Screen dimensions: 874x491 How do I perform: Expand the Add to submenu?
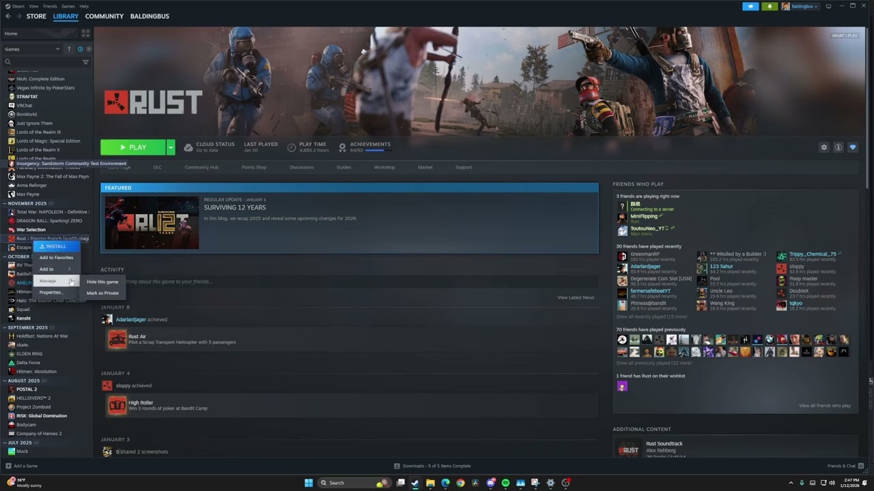pyautogui.click(x=56, y=269)
